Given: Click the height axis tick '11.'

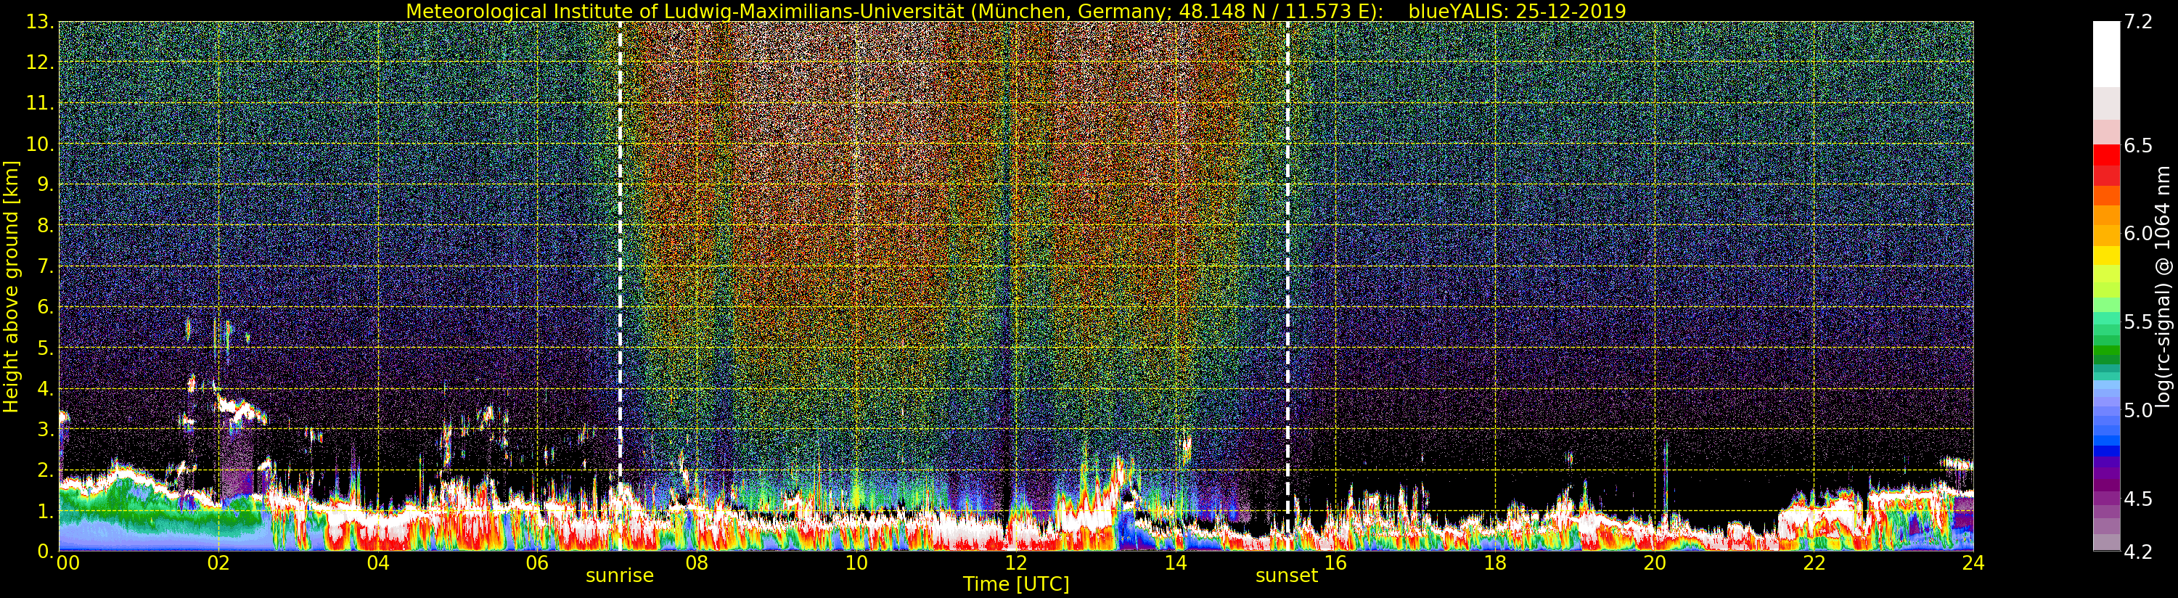Looking at the screenshot, I should pos(41,103).
